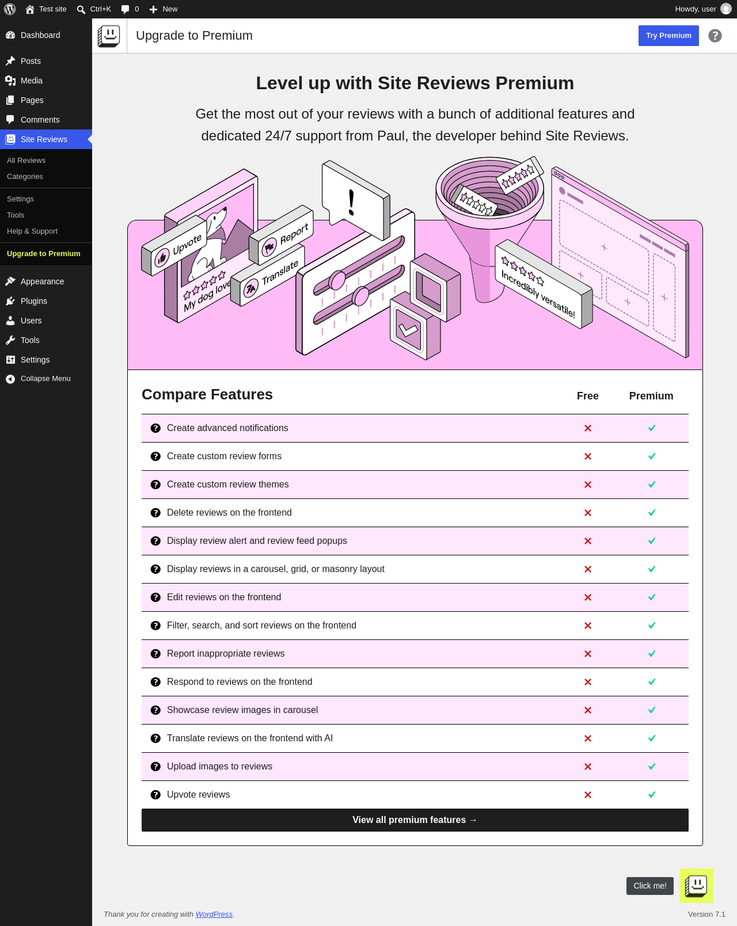Go to Posts in the admin menu

pyautogui.click(x=46, y=61)
